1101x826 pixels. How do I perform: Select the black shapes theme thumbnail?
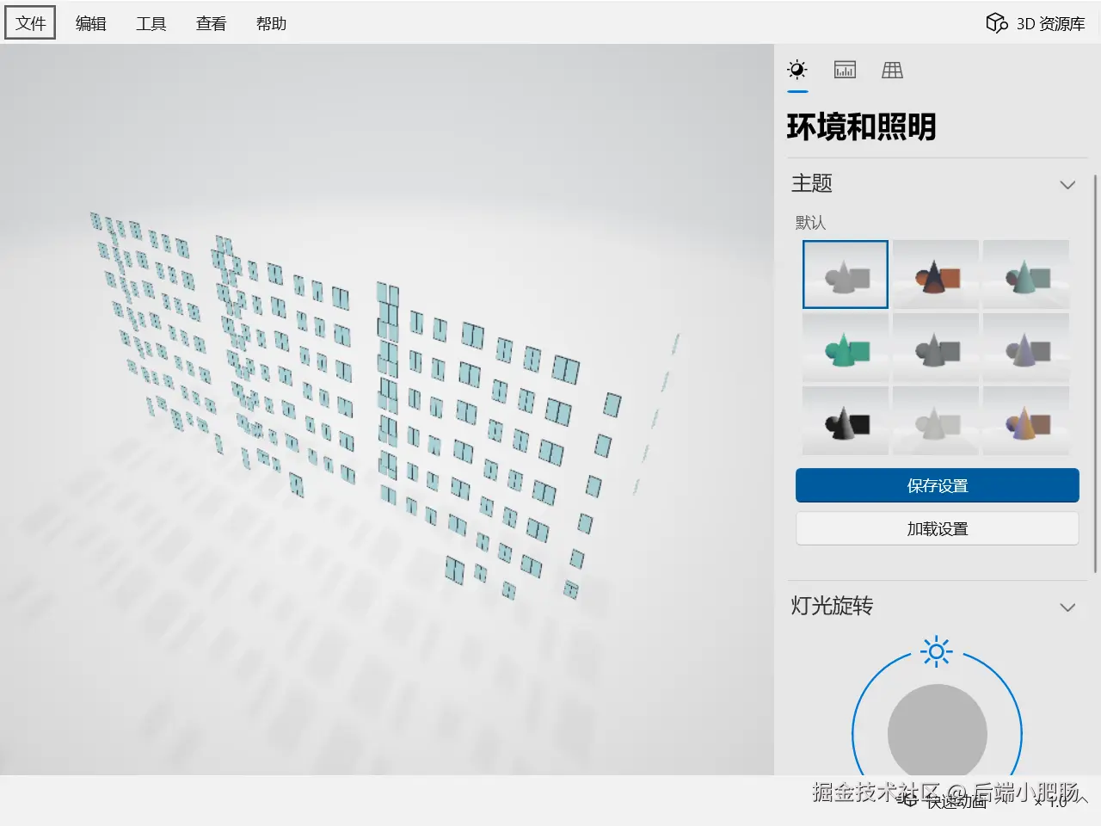[846, 421]
